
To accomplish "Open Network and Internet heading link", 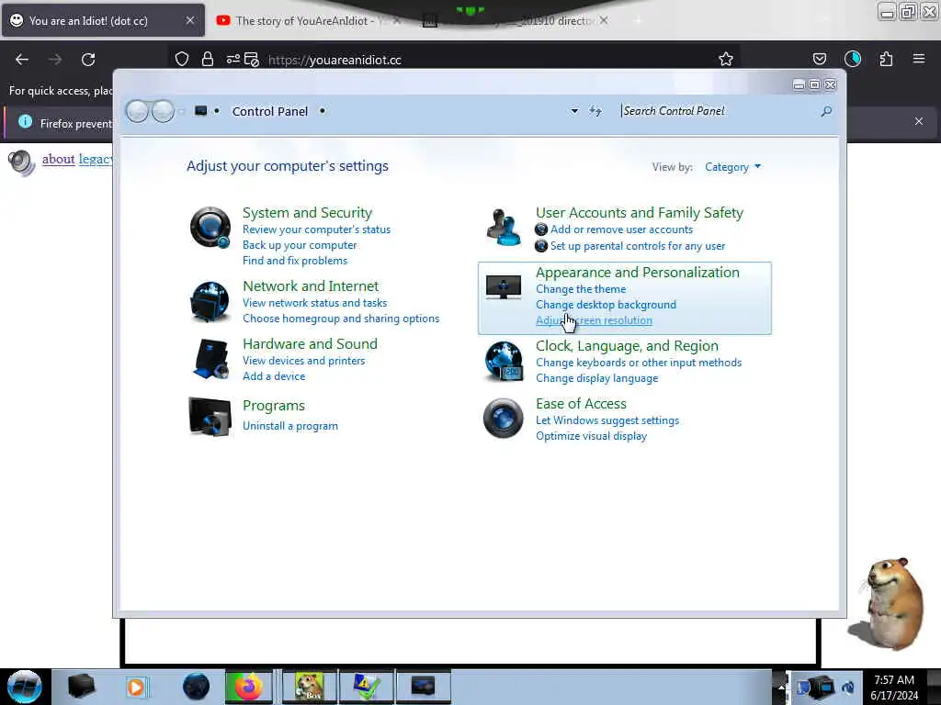I will pos(311,286).
